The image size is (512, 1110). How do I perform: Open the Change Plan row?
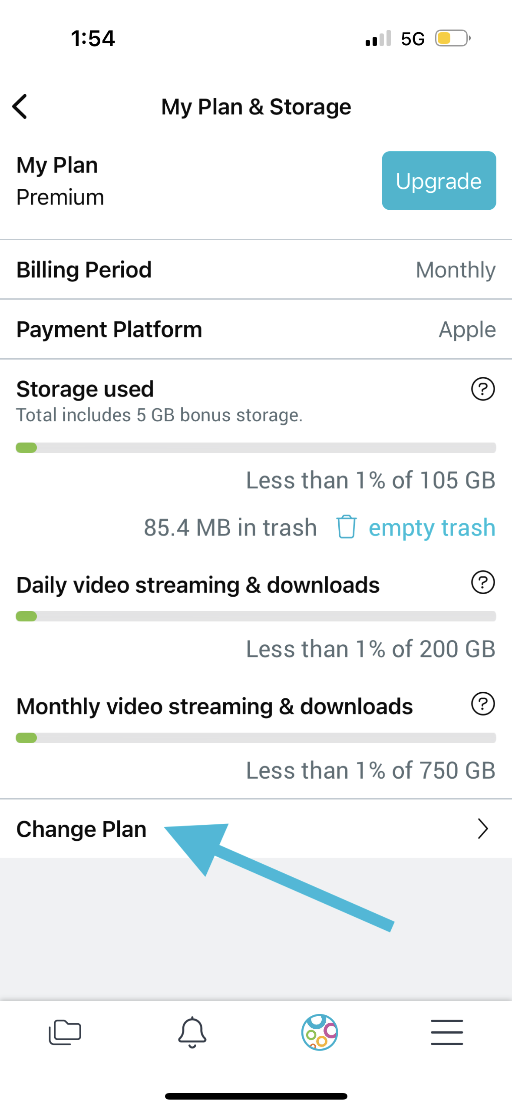click(82, 829)
